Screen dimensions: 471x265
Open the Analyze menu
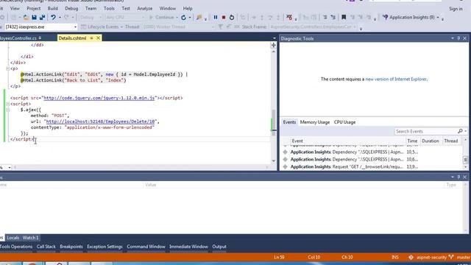click(145, 8)
